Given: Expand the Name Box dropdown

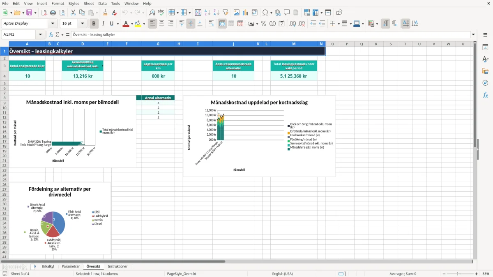Looking at the screenshot, I should click(41, 35).
